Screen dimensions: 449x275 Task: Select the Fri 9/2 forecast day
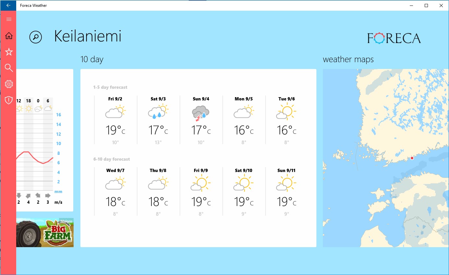click(115, 120)
